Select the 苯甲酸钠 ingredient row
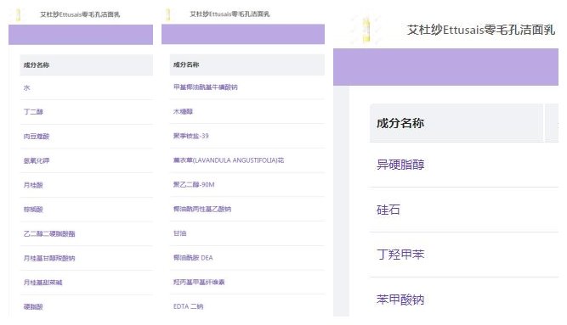Viewport: 567px width, 325px height. [464, 298]
